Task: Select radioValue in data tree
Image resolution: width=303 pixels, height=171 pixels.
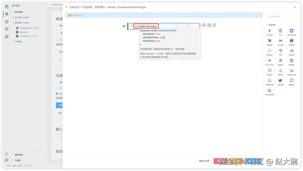Action: [x=22, y=32]
